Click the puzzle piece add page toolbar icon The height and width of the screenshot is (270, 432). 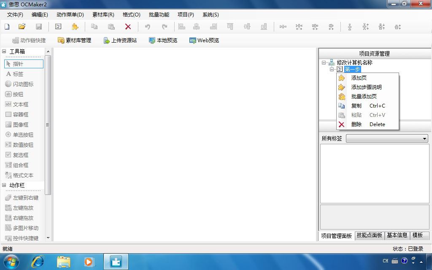pyautogui.click(x=75, y=27)
